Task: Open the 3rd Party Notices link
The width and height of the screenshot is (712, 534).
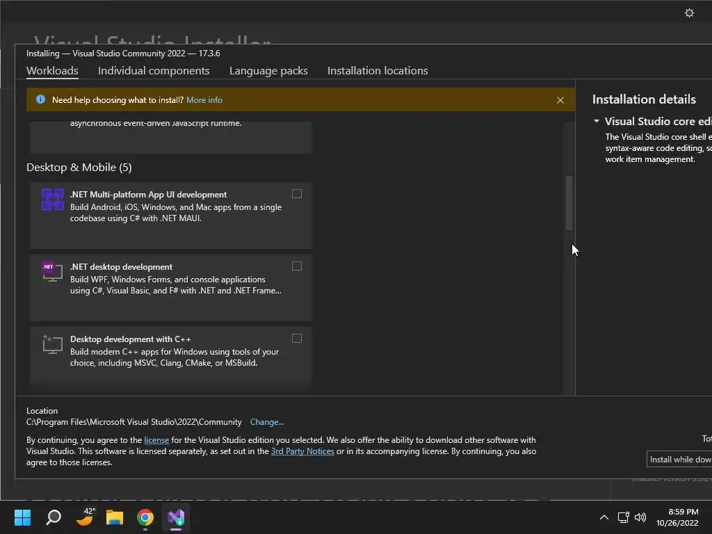Action: coord(302,451)
